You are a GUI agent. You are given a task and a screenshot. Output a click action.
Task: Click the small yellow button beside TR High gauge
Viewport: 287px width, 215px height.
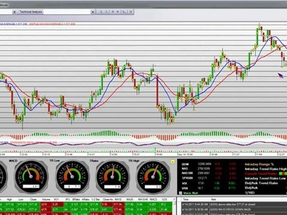[x=173, y=162]
